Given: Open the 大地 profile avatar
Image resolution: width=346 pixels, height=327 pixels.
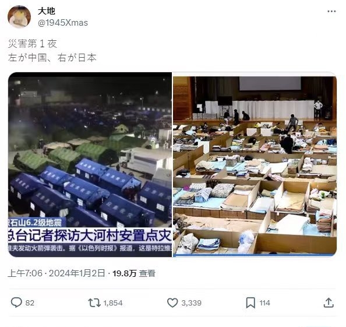Looking at the screenshot, I should click(x=19, y=17).
